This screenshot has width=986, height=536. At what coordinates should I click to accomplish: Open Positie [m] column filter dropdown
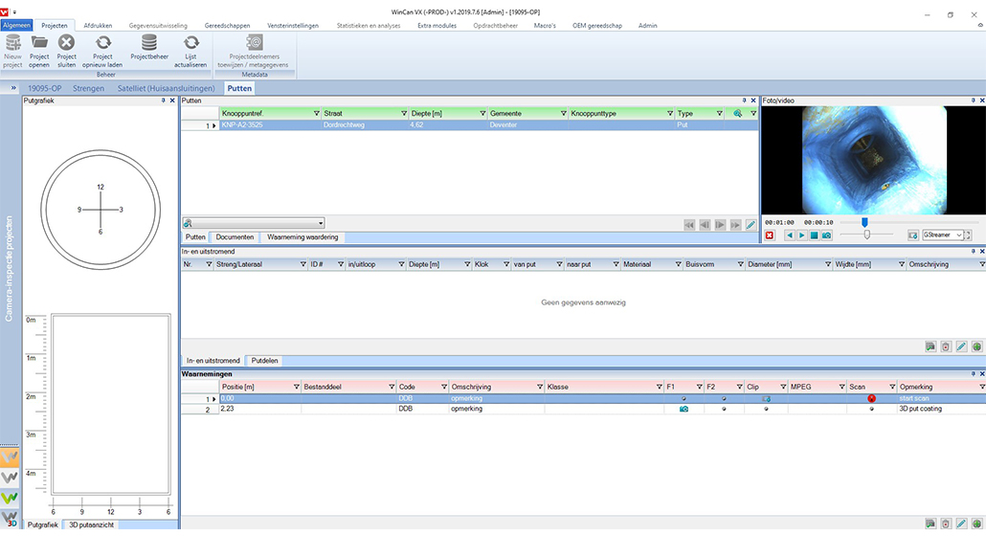(296, 387)
